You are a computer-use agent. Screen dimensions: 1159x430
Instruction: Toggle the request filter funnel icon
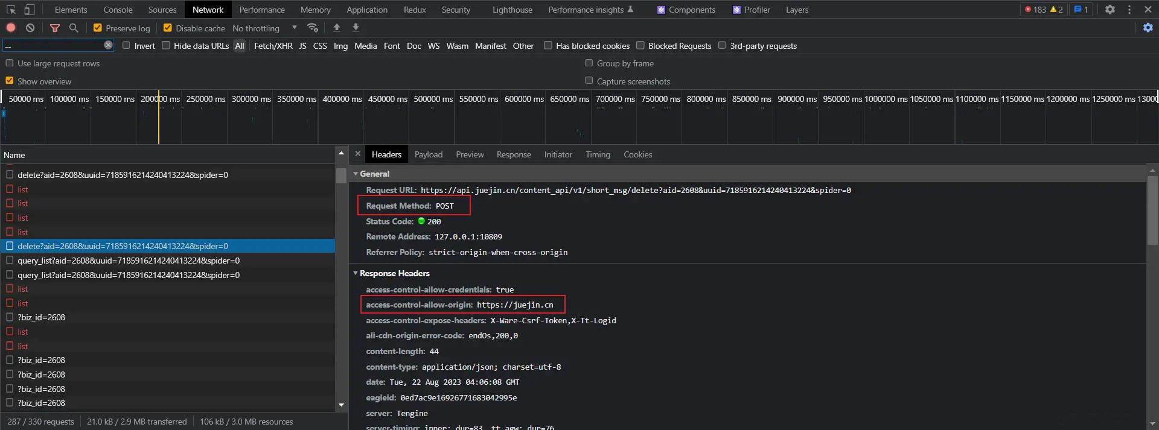tap(55, 28)
